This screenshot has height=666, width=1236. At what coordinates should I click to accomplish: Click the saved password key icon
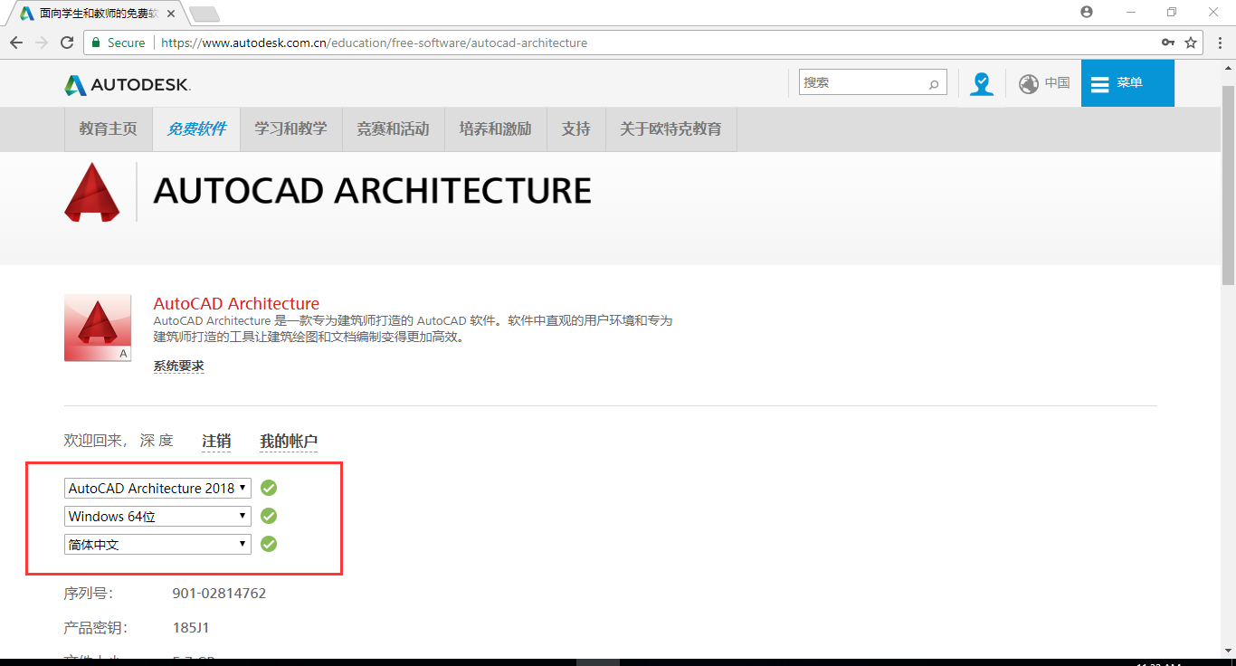1168,43
